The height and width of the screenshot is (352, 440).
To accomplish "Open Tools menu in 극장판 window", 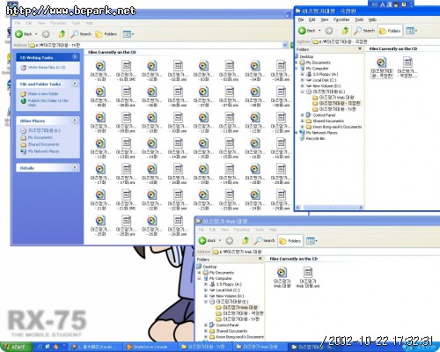I will pos(359,19).
